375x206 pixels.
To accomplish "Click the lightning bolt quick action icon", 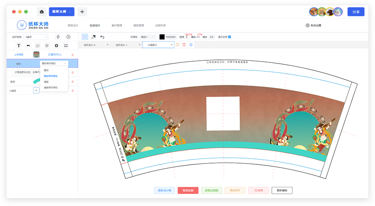I will 58,37.
